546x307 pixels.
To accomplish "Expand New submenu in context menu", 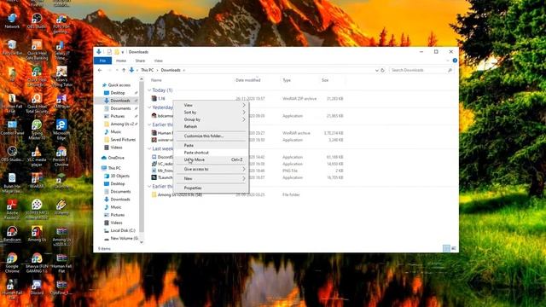I will point(211,178).
